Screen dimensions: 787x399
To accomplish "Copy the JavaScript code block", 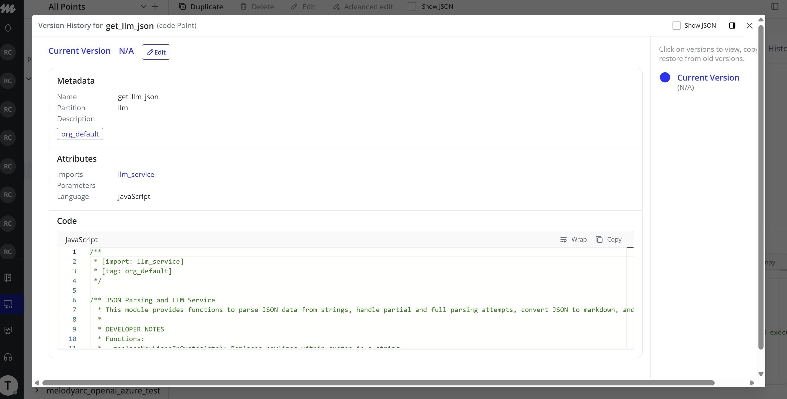I will [609, 240].
